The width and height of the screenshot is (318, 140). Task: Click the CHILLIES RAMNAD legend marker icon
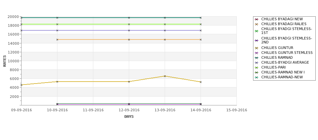click(x=257, y=58)
